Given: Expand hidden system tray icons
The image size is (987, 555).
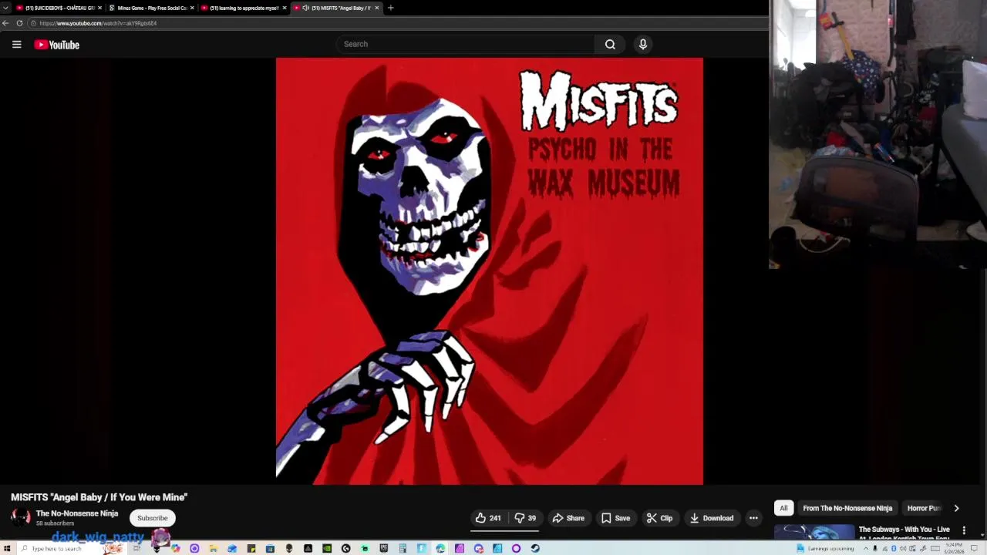Looking at the screenshot, I should click(x=866, y=548).
